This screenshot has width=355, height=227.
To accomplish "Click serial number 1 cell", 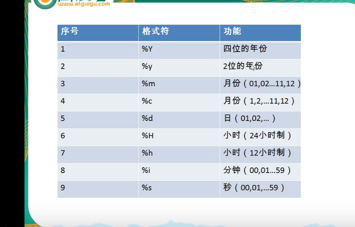I will tap(98, 50).
